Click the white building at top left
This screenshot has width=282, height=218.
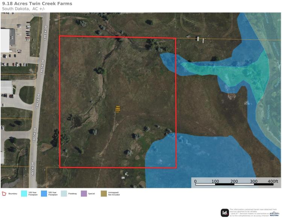pos(5,41)
